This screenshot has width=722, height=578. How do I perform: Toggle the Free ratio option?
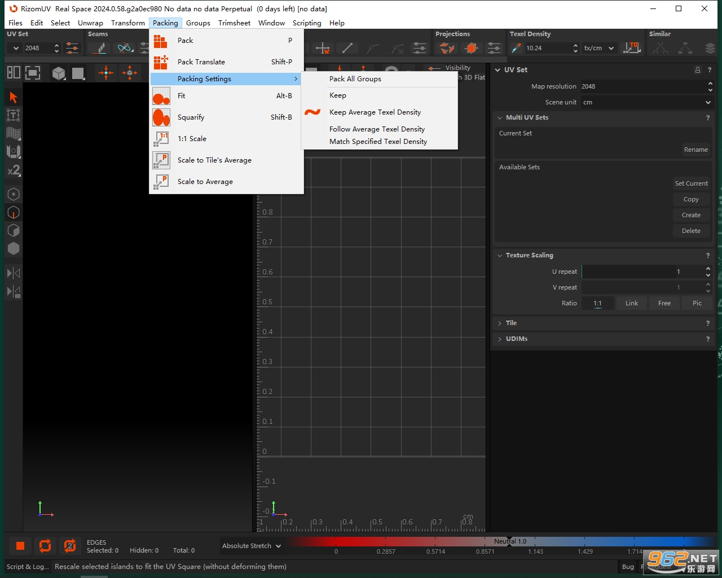point(664,303)
